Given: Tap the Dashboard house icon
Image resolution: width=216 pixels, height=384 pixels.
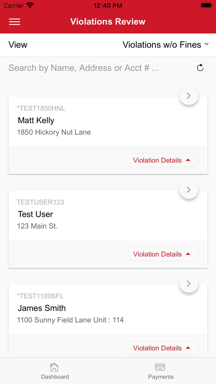Looking at the screenshot, I should coord(54,367).
